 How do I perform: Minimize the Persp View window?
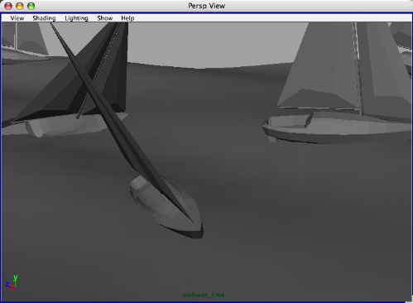(20, 6)
